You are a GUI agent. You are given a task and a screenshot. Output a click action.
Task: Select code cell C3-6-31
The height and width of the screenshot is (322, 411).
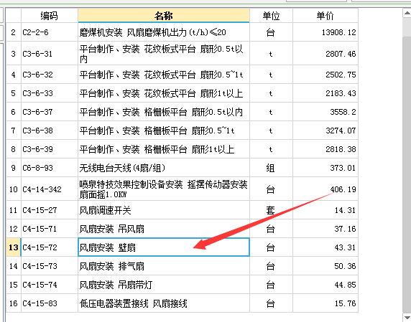[x=50, y=53]
